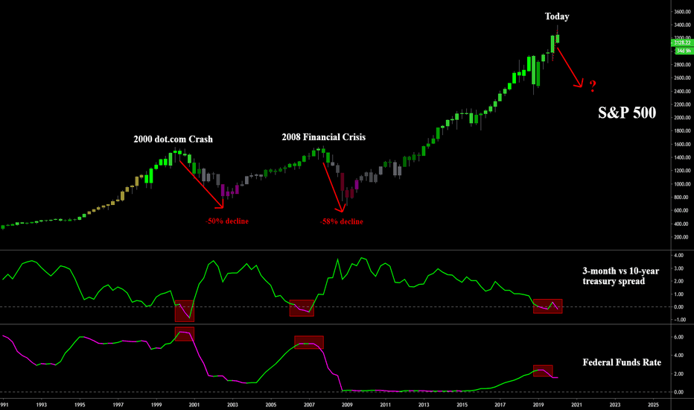Click 1993 on the time axis

(x=41, y=405)
